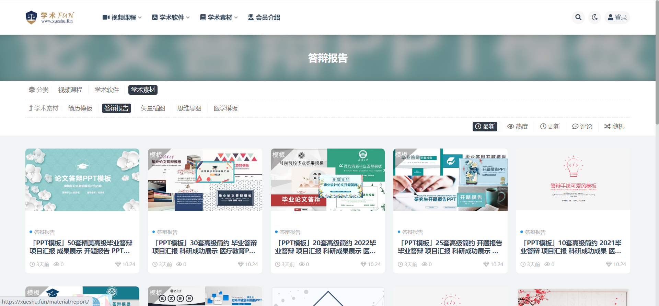Sort posts by 更新 clock icon
This screenshot has width=659, height=306.
click(x=550, y=127)
